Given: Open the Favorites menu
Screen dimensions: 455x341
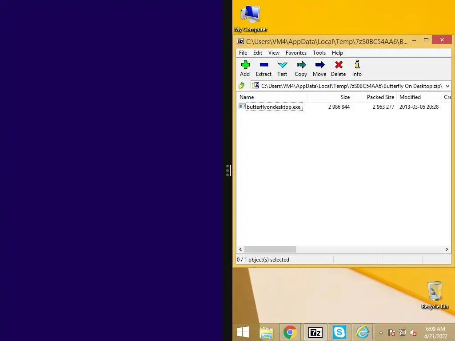Looking at the screenshot, I should click(296, 53).
